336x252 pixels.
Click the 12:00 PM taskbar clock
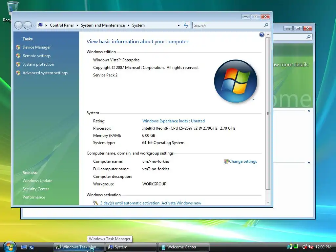pos(323,247)
